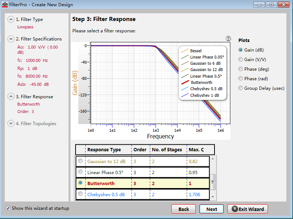Click the Butterworth row Order cell

140,183
